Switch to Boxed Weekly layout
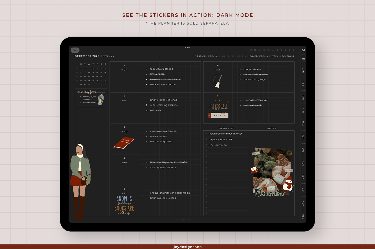 (259, 56)
